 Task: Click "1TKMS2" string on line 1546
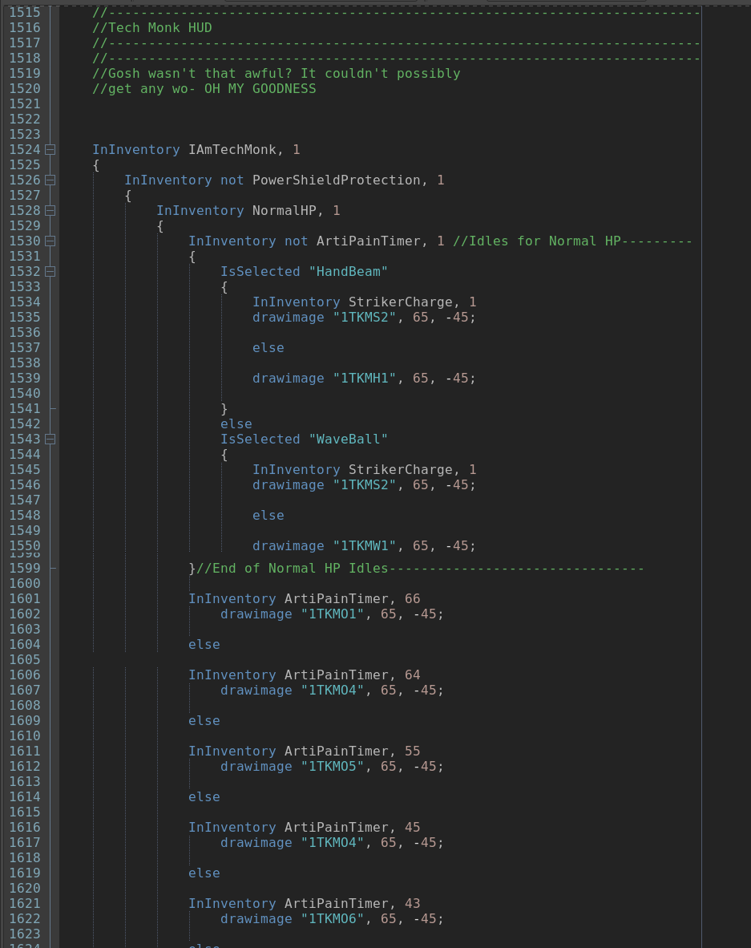[365, 485]
